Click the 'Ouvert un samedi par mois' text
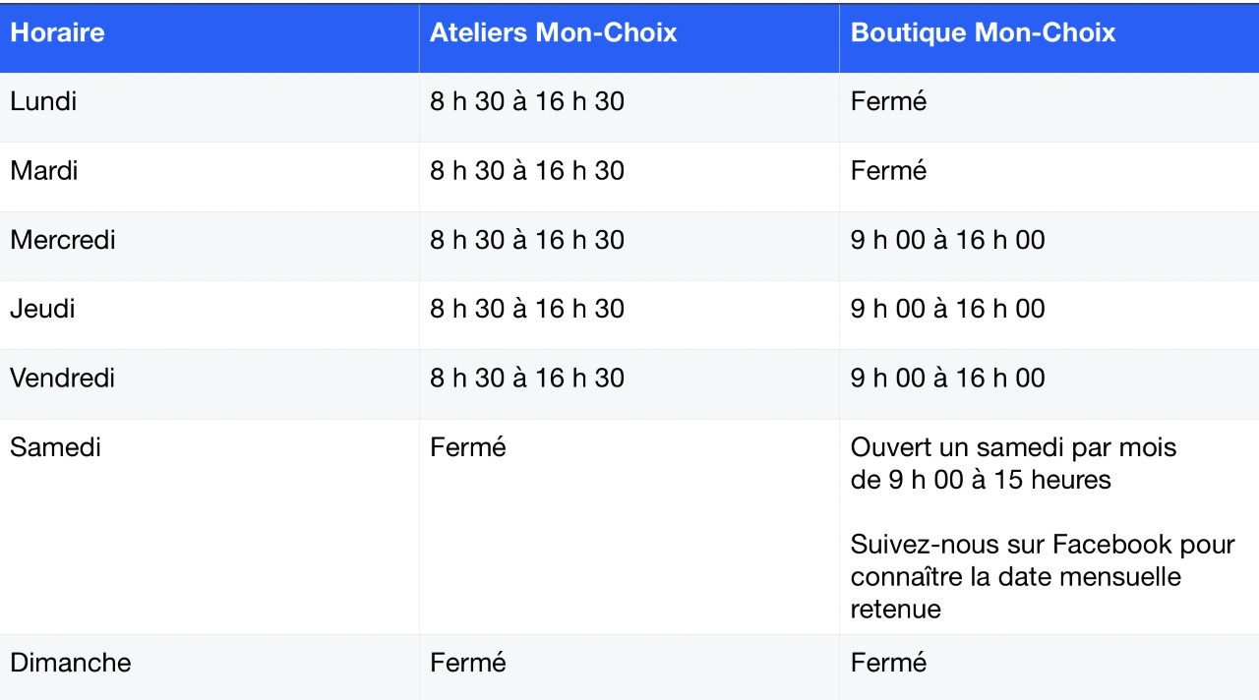 click(1013, 447)
